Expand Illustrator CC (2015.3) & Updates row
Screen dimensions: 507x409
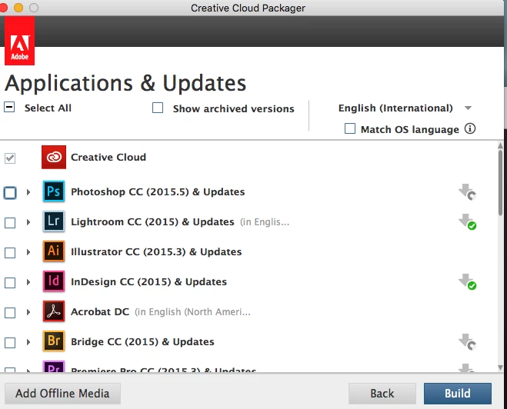click(x=28, y=252)
